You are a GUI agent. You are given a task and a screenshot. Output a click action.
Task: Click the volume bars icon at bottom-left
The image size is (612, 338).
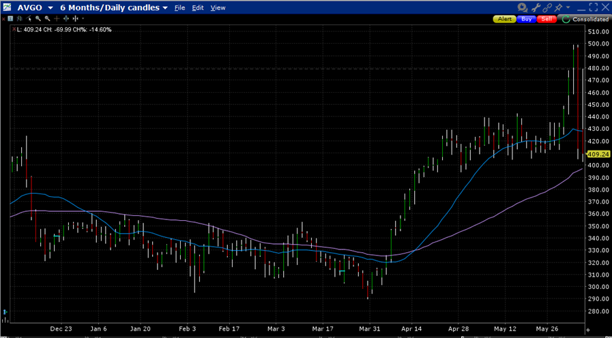[5, 320]
